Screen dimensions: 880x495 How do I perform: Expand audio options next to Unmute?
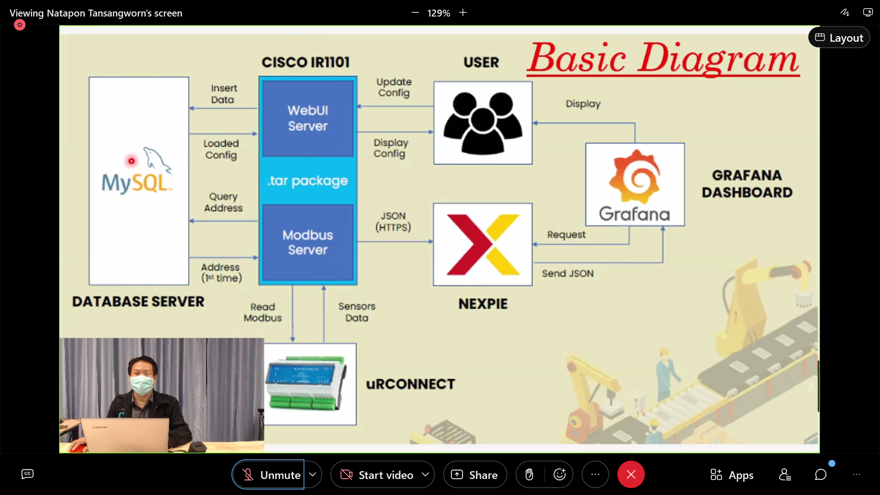[x=313, y=475]
